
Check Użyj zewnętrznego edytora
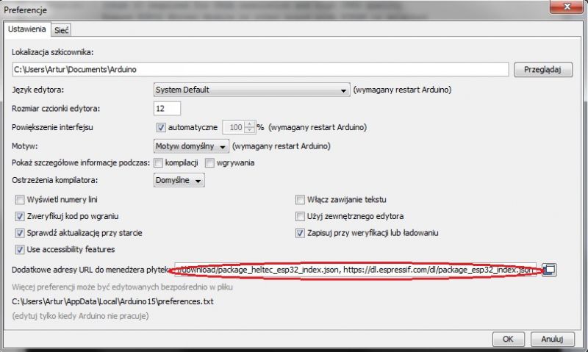click(300, 216)
